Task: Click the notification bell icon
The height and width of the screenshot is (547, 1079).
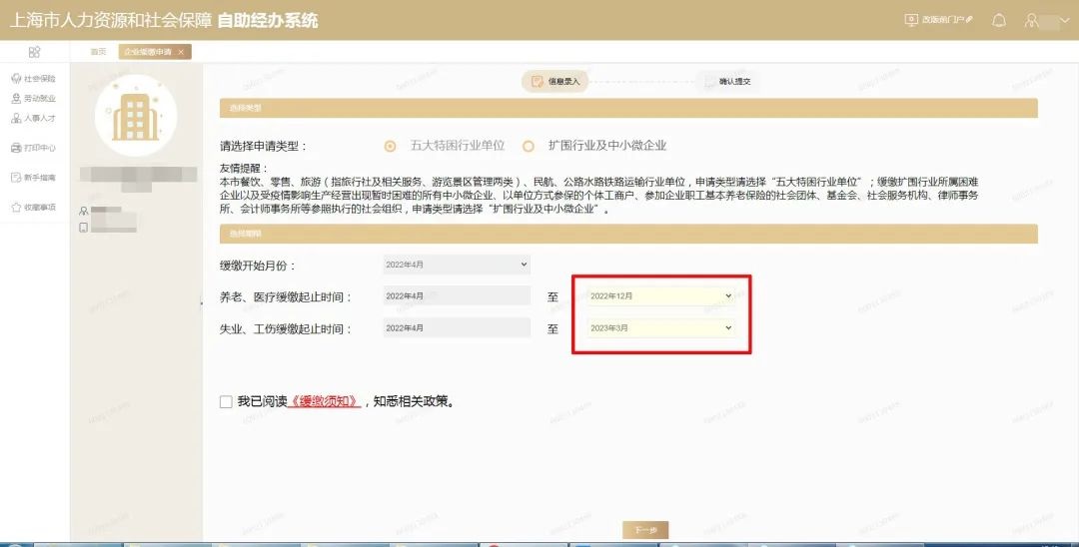Action: pos(998,20)
